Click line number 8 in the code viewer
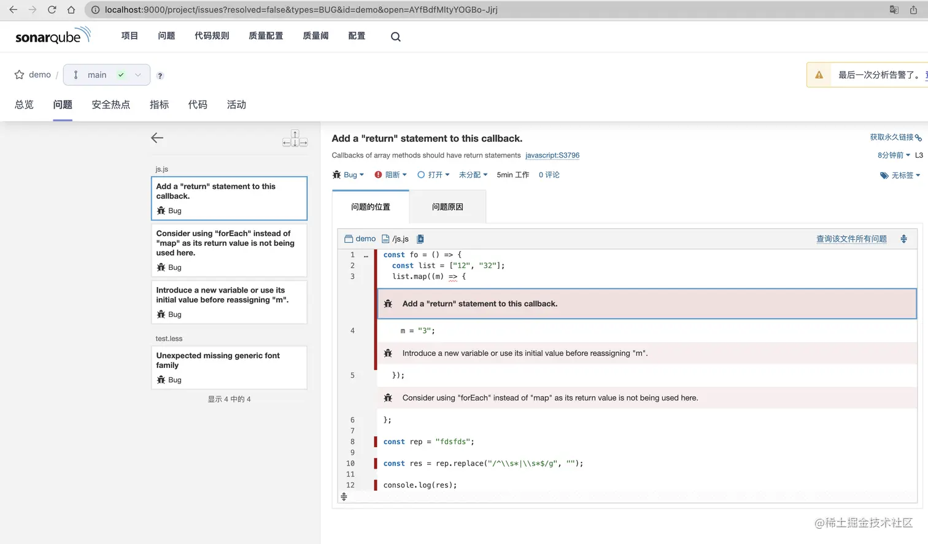Viewport: 928px width, 544px height. [x=352, y=442]
